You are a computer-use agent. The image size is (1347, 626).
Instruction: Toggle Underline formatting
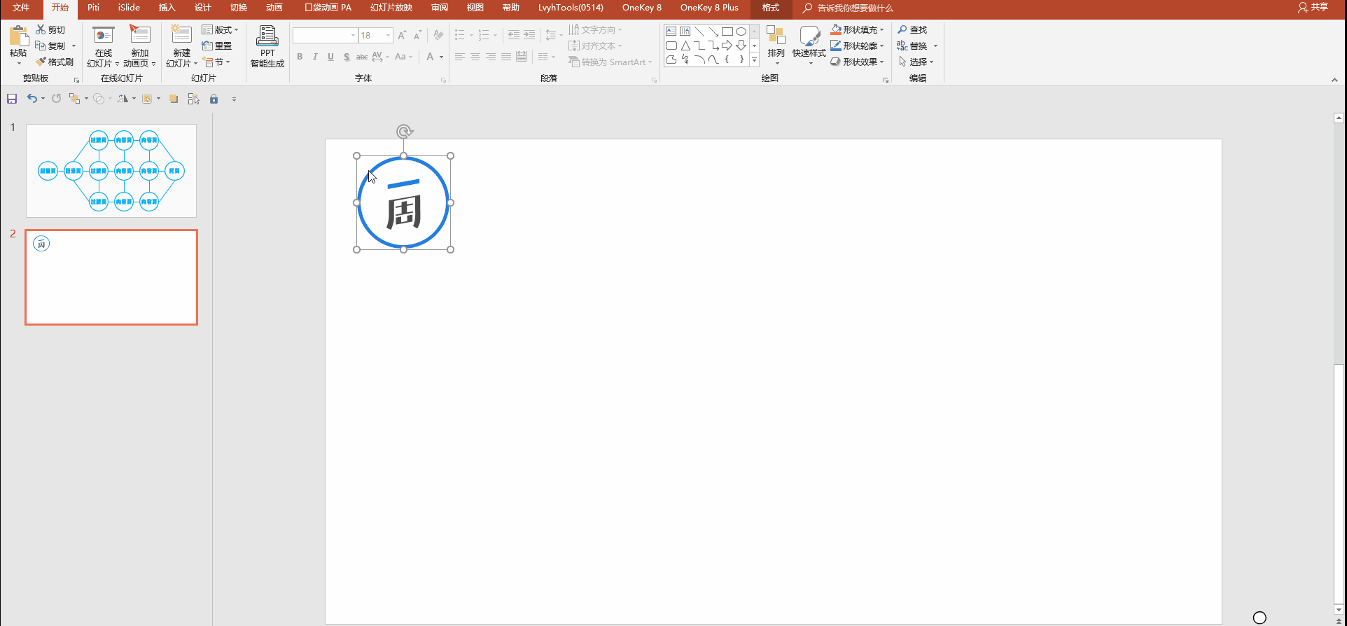[x=330, y=57]
